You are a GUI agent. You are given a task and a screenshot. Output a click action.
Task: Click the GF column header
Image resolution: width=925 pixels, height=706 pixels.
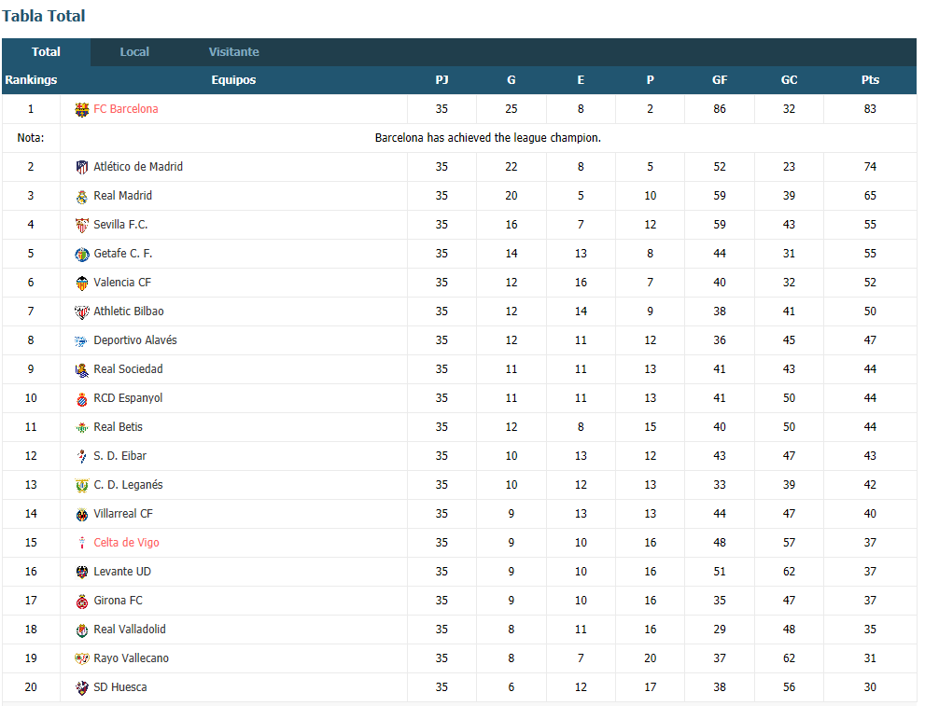coord(720,79)
